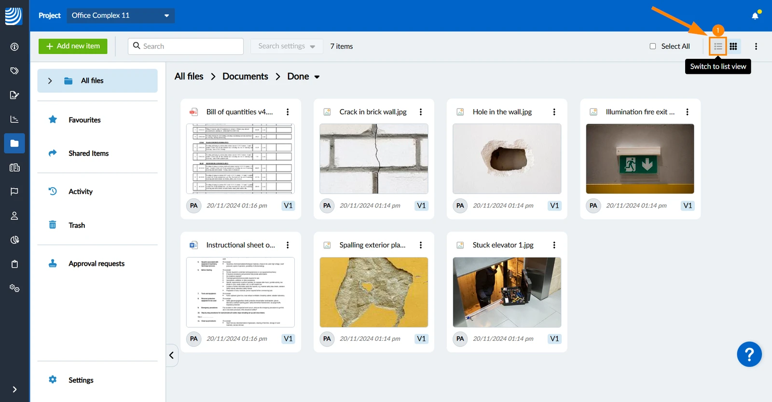Open options for Crack in brick wall.jpg
Screen dimensions: 772x402
point(421,112)
